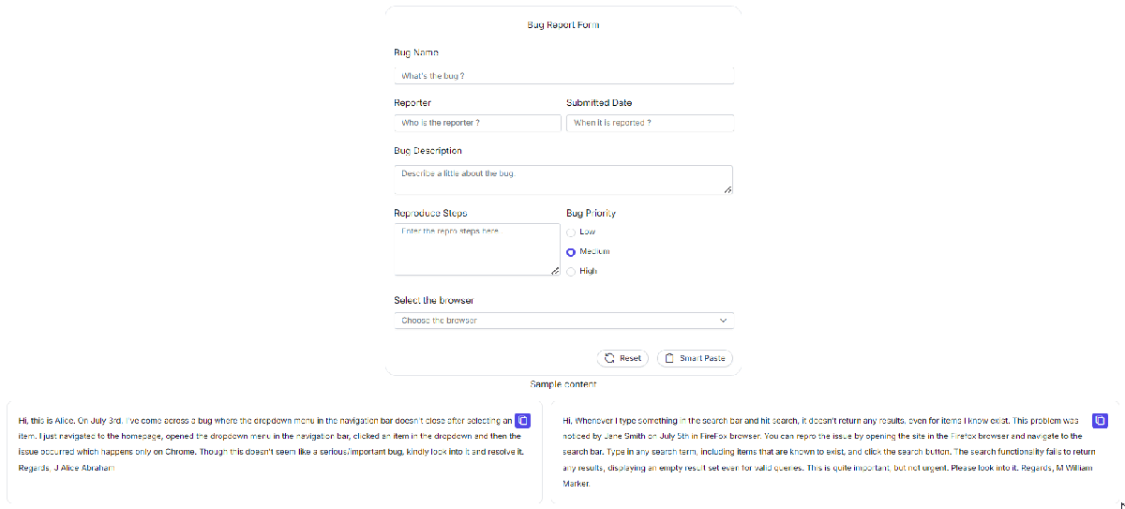The image size is (1125, 509).
Task: Copy the search bar sample report
Action: click(x=1102, y=420)
